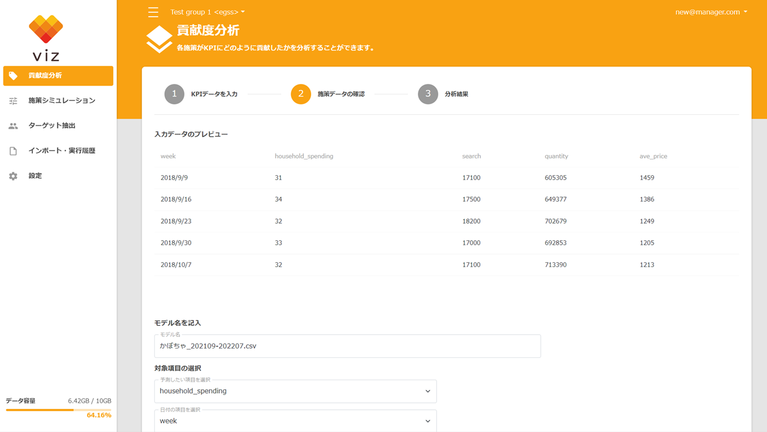767x432 pixels.
Task: Select the 2018/10/7 date cell
Action: click(176, 265)
